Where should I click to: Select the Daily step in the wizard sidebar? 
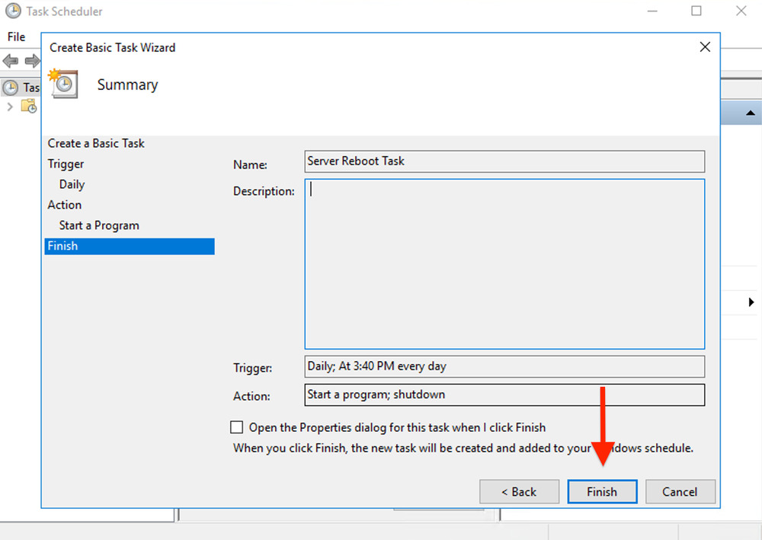pos(72,184)
